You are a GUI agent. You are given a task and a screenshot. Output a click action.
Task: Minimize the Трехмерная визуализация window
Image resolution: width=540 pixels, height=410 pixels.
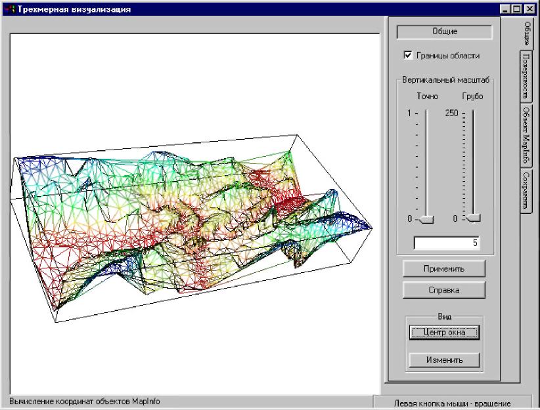505,10
